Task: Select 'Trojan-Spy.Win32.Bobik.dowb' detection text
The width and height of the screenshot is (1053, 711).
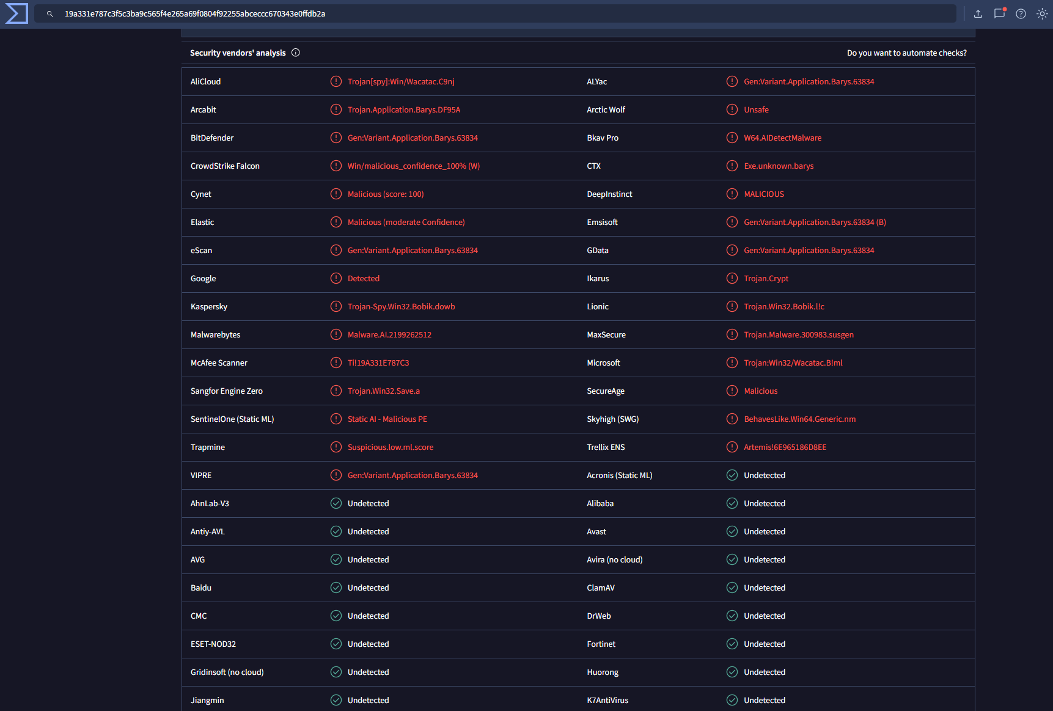Action: point(401,306)
